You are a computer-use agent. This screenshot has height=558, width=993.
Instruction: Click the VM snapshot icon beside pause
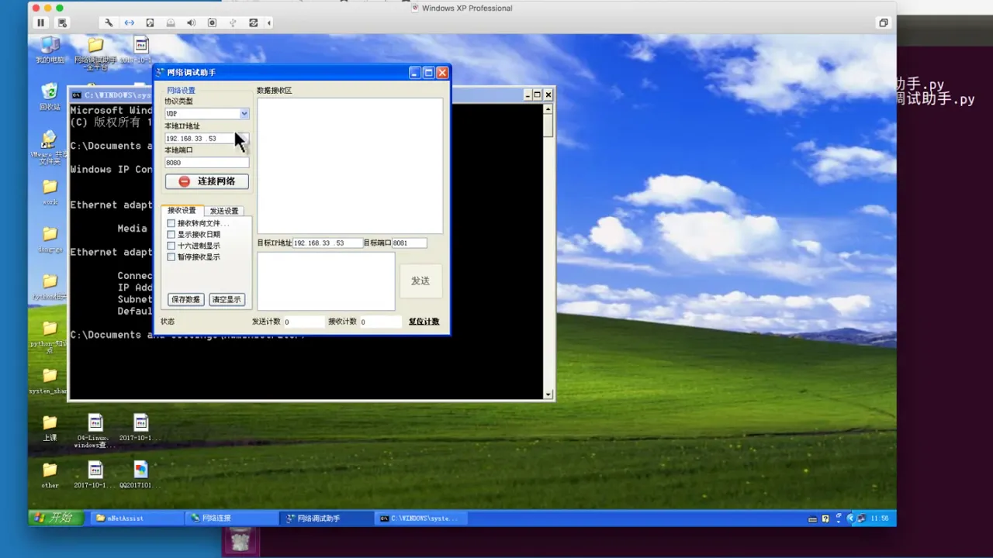pyautogui.click(x=63, y=23)
